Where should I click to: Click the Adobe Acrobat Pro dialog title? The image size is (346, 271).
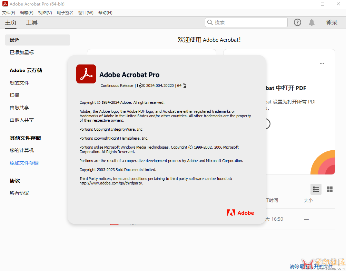[x=129, y=75]
